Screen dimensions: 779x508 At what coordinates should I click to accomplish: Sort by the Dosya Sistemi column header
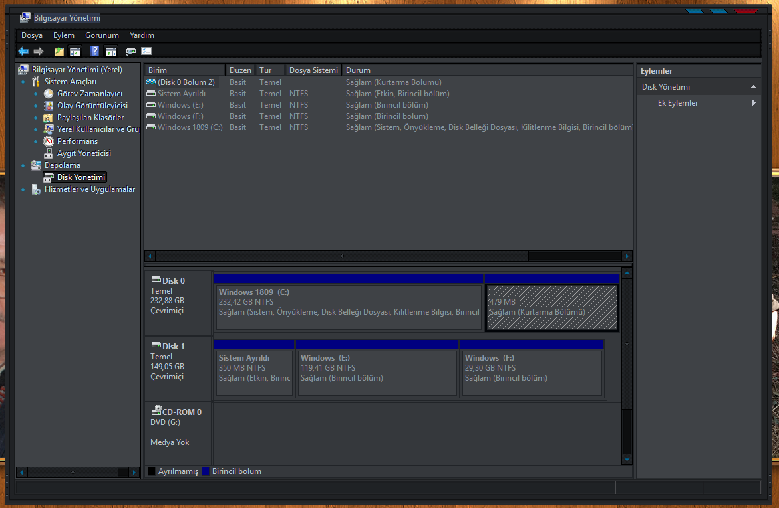point(313,70)
